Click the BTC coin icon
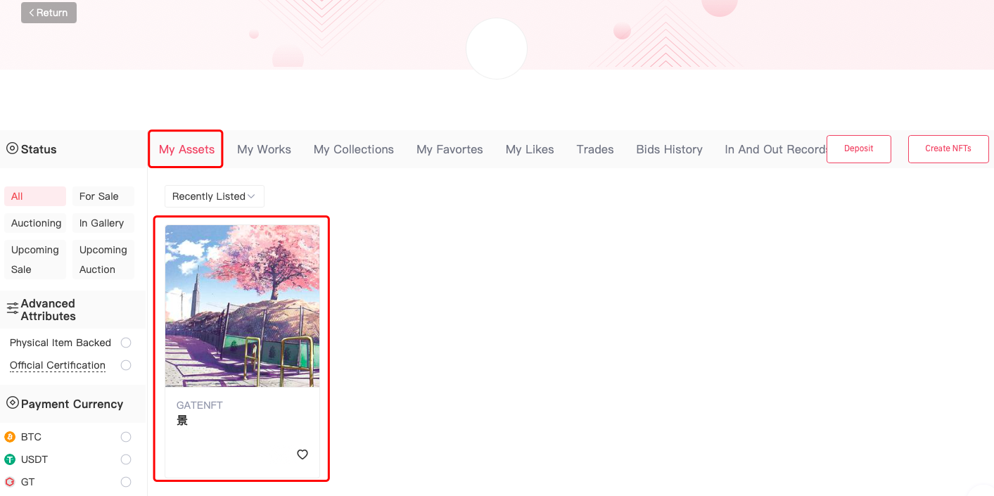The image size is (994, 496). [x=10, y=437]
